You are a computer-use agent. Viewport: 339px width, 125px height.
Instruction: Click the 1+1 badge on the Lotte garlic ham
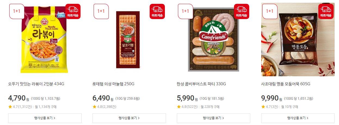click(x=101, y=11)
